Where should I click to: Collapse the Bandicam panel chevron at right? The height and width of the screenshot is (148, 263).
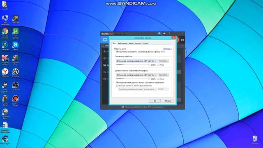182,46
